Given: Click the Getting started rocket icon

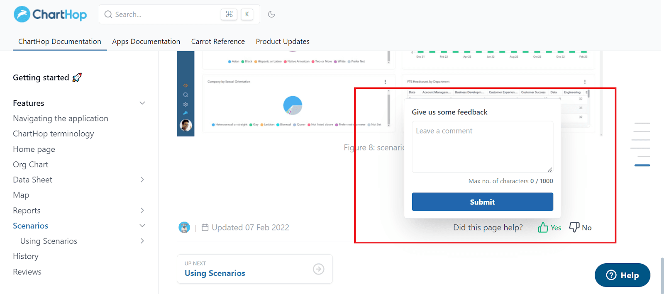Looking at the screenshot, I should point(77,78).
